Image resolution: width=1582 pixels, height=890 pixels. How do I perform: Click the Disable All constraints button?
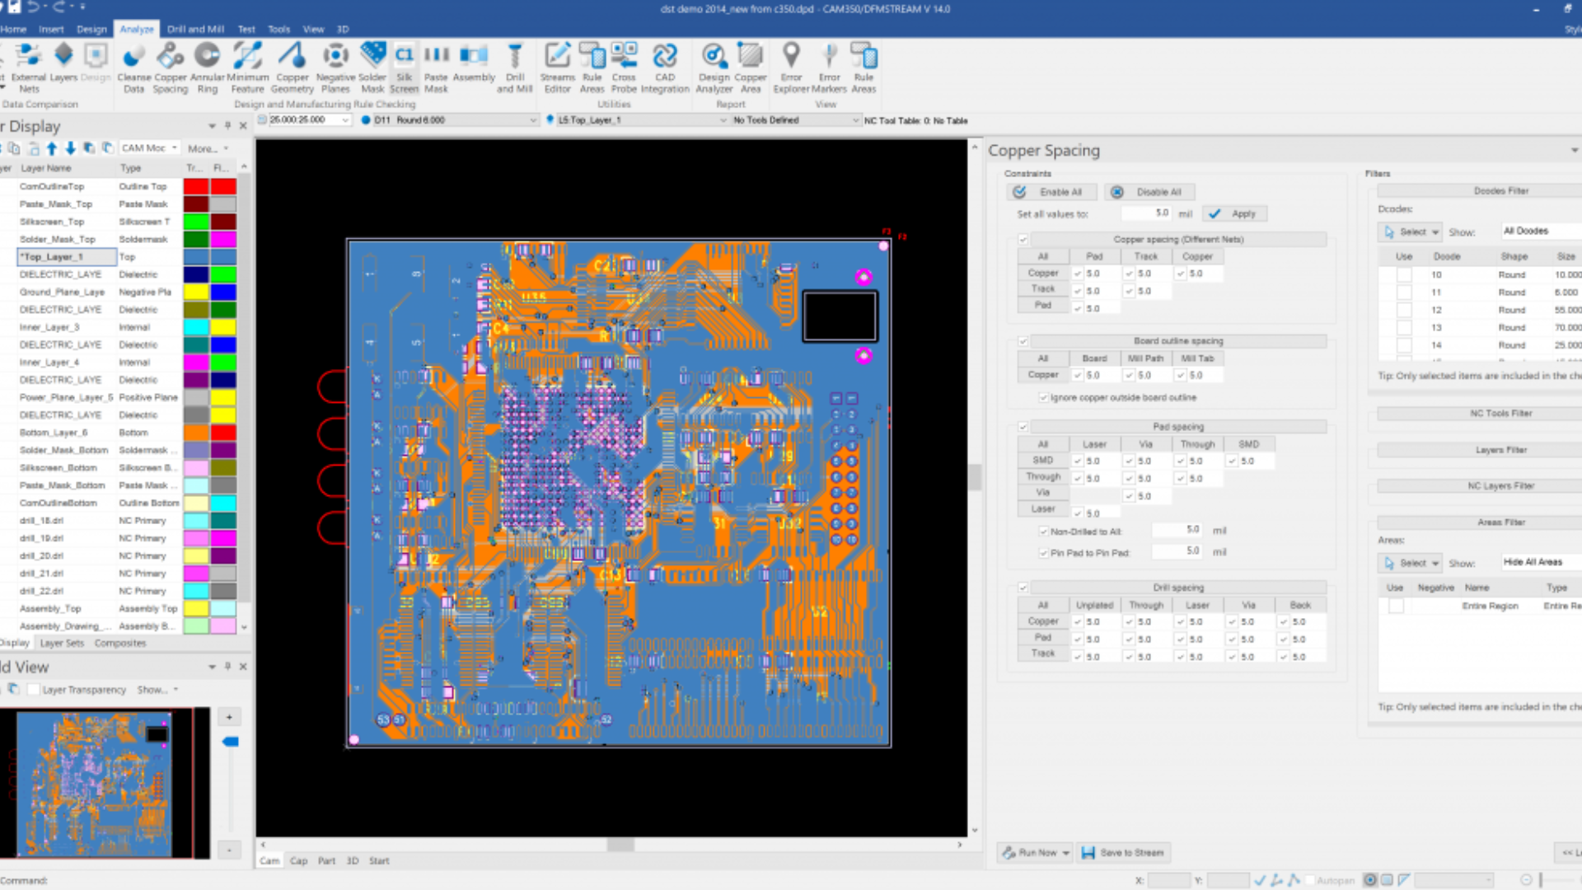(1150, 192)
